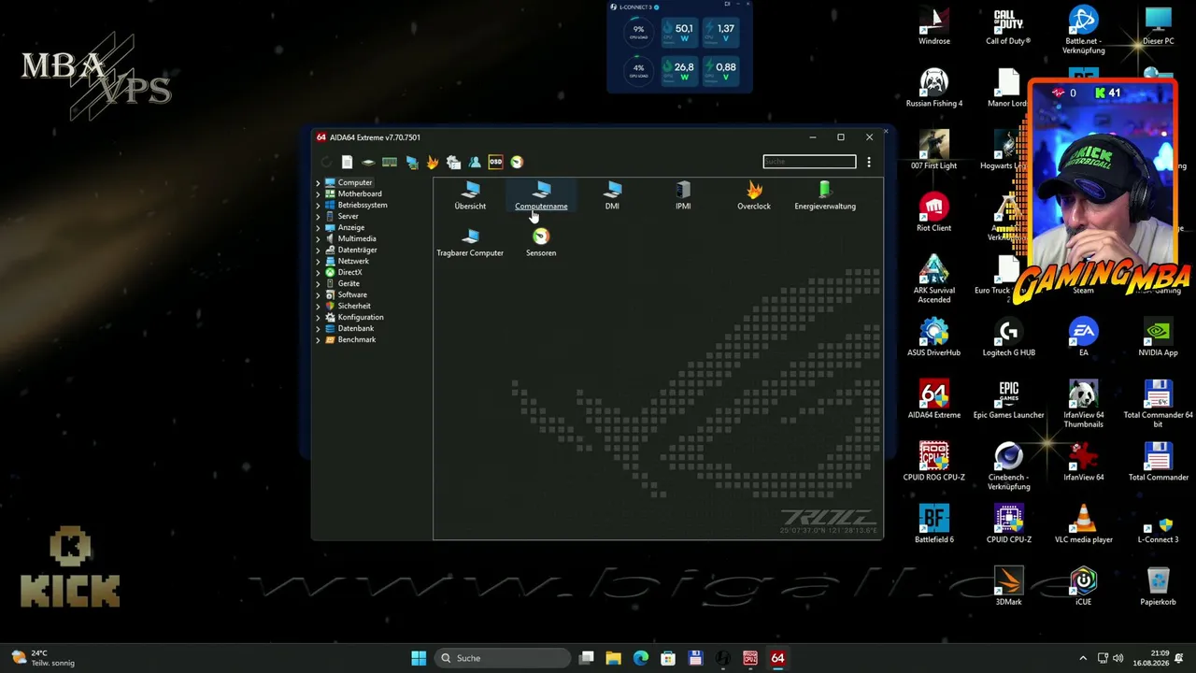The height and width of the screenshot is (673, 1196).
Task: Expand the Server tree node arrow
Action: tap(318, 217)
